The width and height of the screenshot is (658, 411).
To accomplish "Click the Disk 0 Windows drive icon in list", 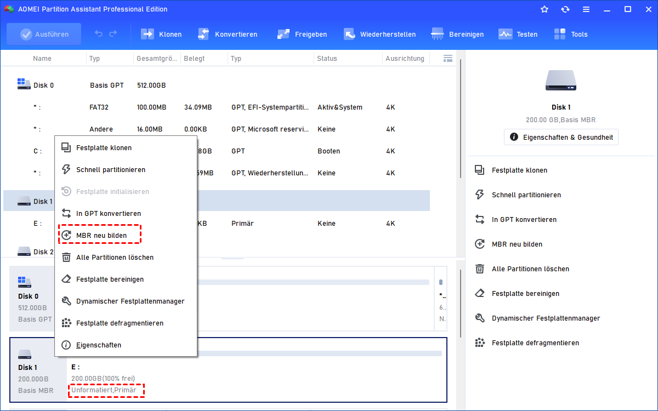I will coord(24,84).
